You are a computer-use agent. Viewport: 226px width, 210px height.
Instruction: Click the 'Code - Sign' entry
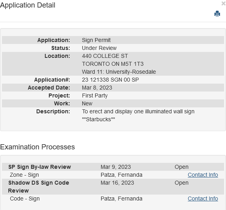(x=25, y=199)
